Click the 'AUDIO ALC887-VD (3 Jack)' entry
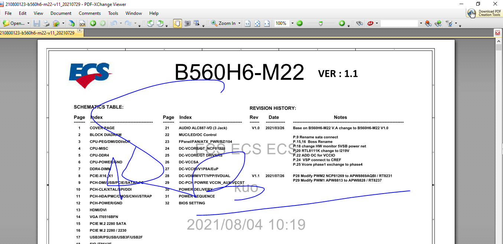Screen dimensions: 503x244 coord(203,128)
